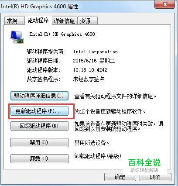Click the dialog title bar text
Image resolution: width=178 pixels, height=186 pixels.
tap(40, 7)
